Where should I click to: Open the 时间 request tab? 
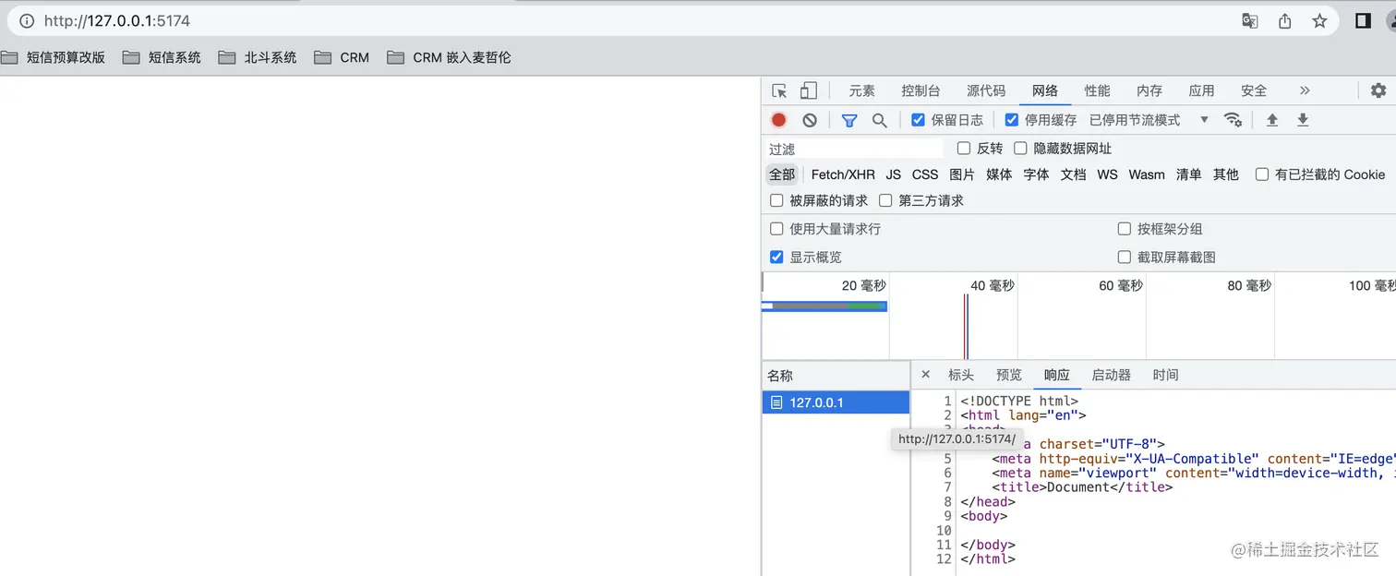(x=1165, y=375)
